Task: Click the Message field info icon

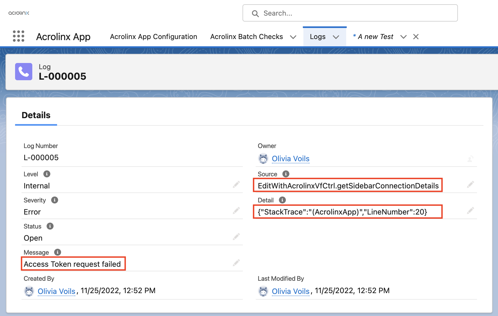Action: [x=58, y=252]
